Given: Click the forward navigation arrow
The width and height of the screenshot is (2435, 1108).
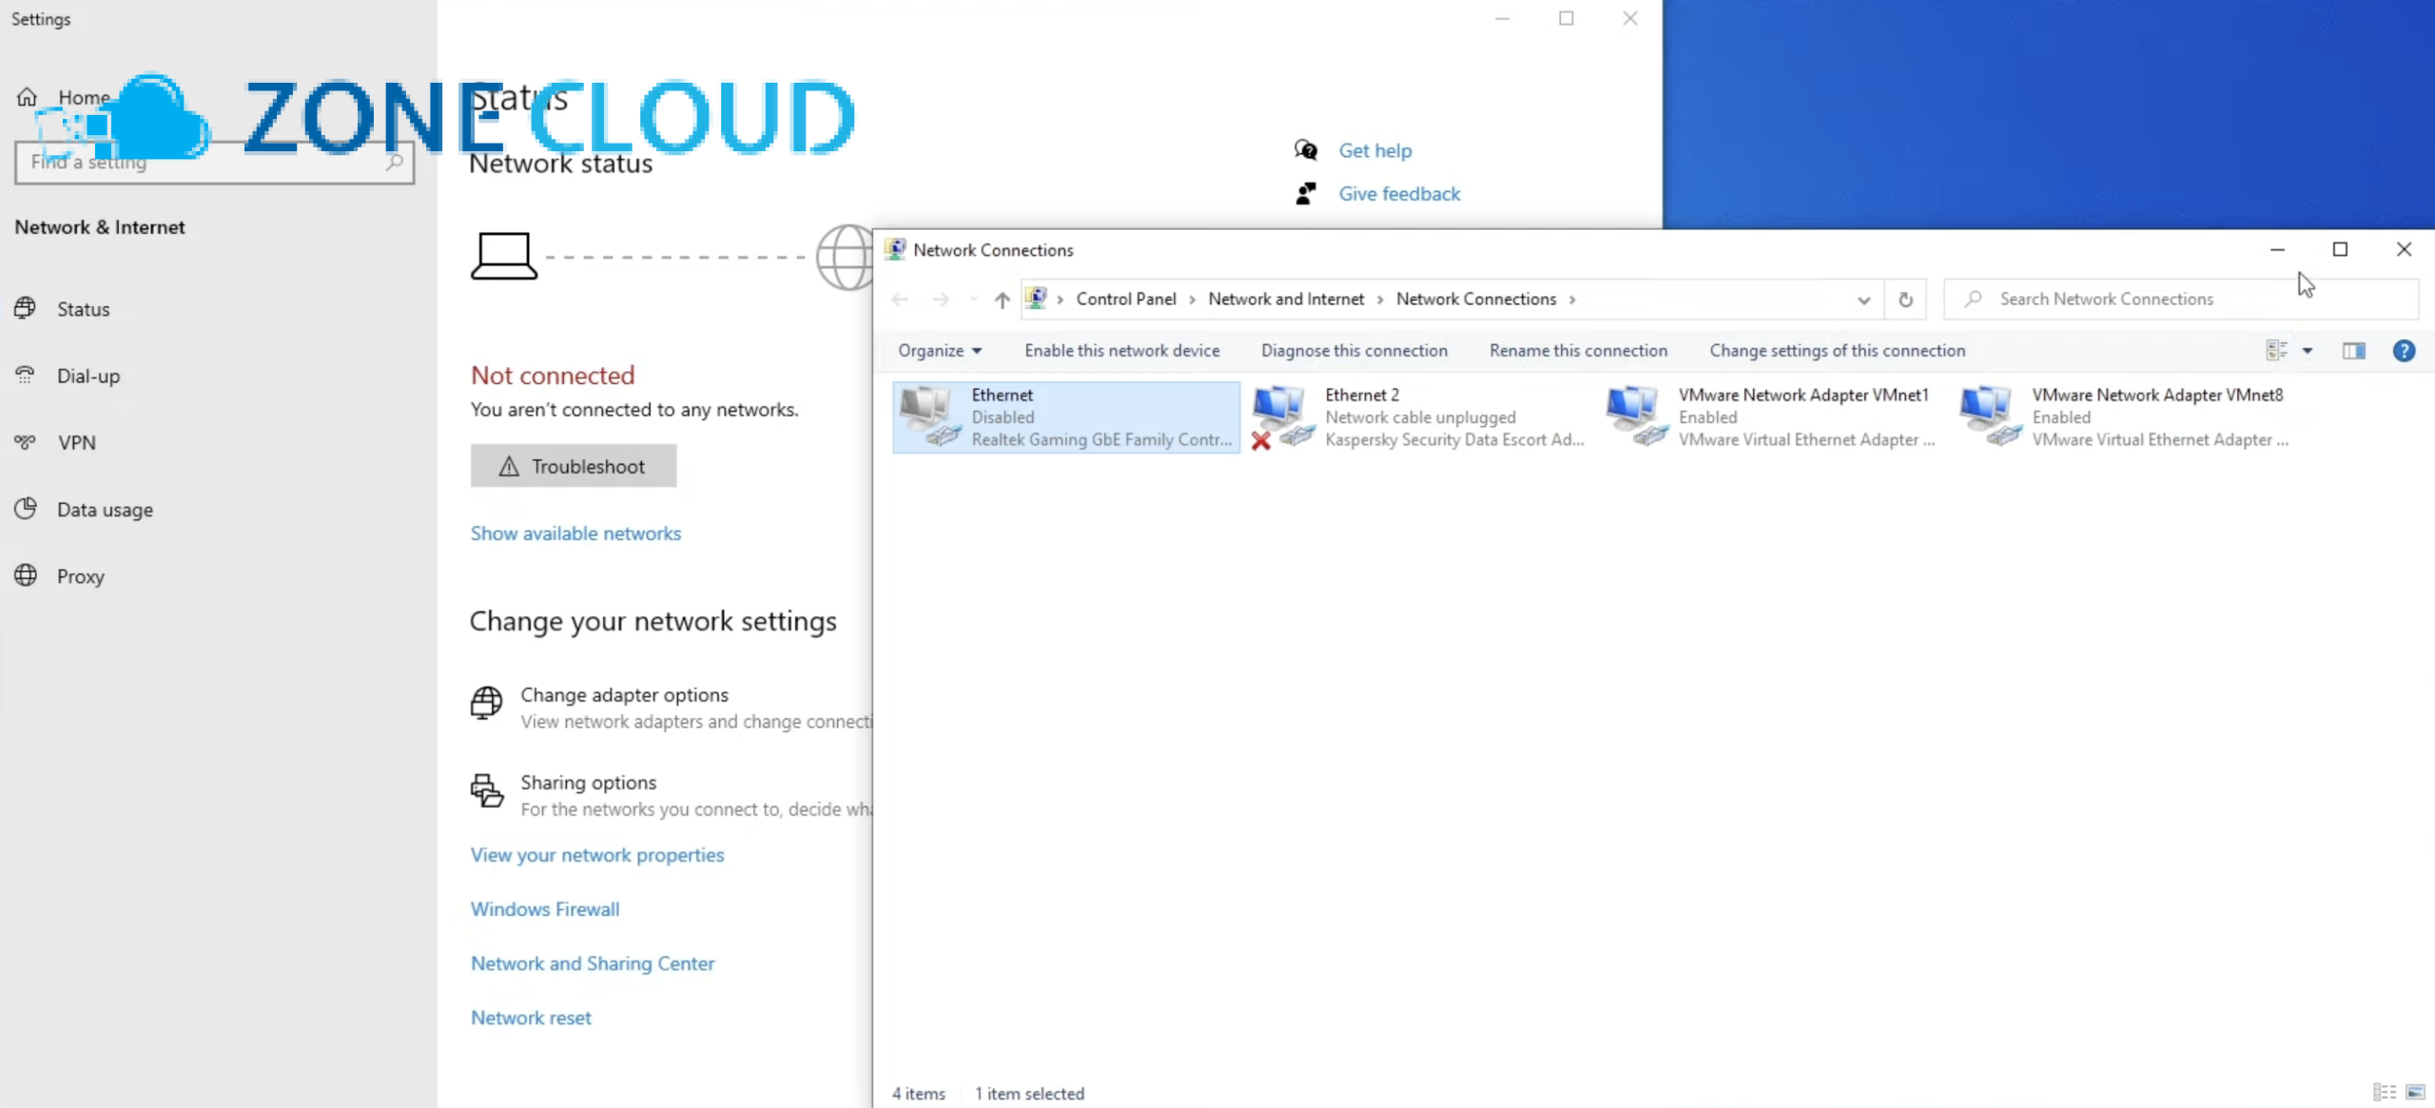Looking at the screenshot, I should coord(941,300).
